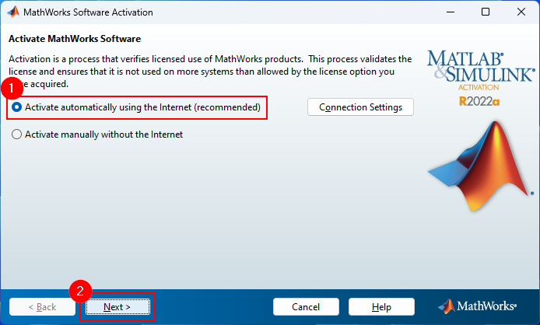Click the red number 2 annotation badge
This screenshot has height=325, width=540.
click(80, 292)
